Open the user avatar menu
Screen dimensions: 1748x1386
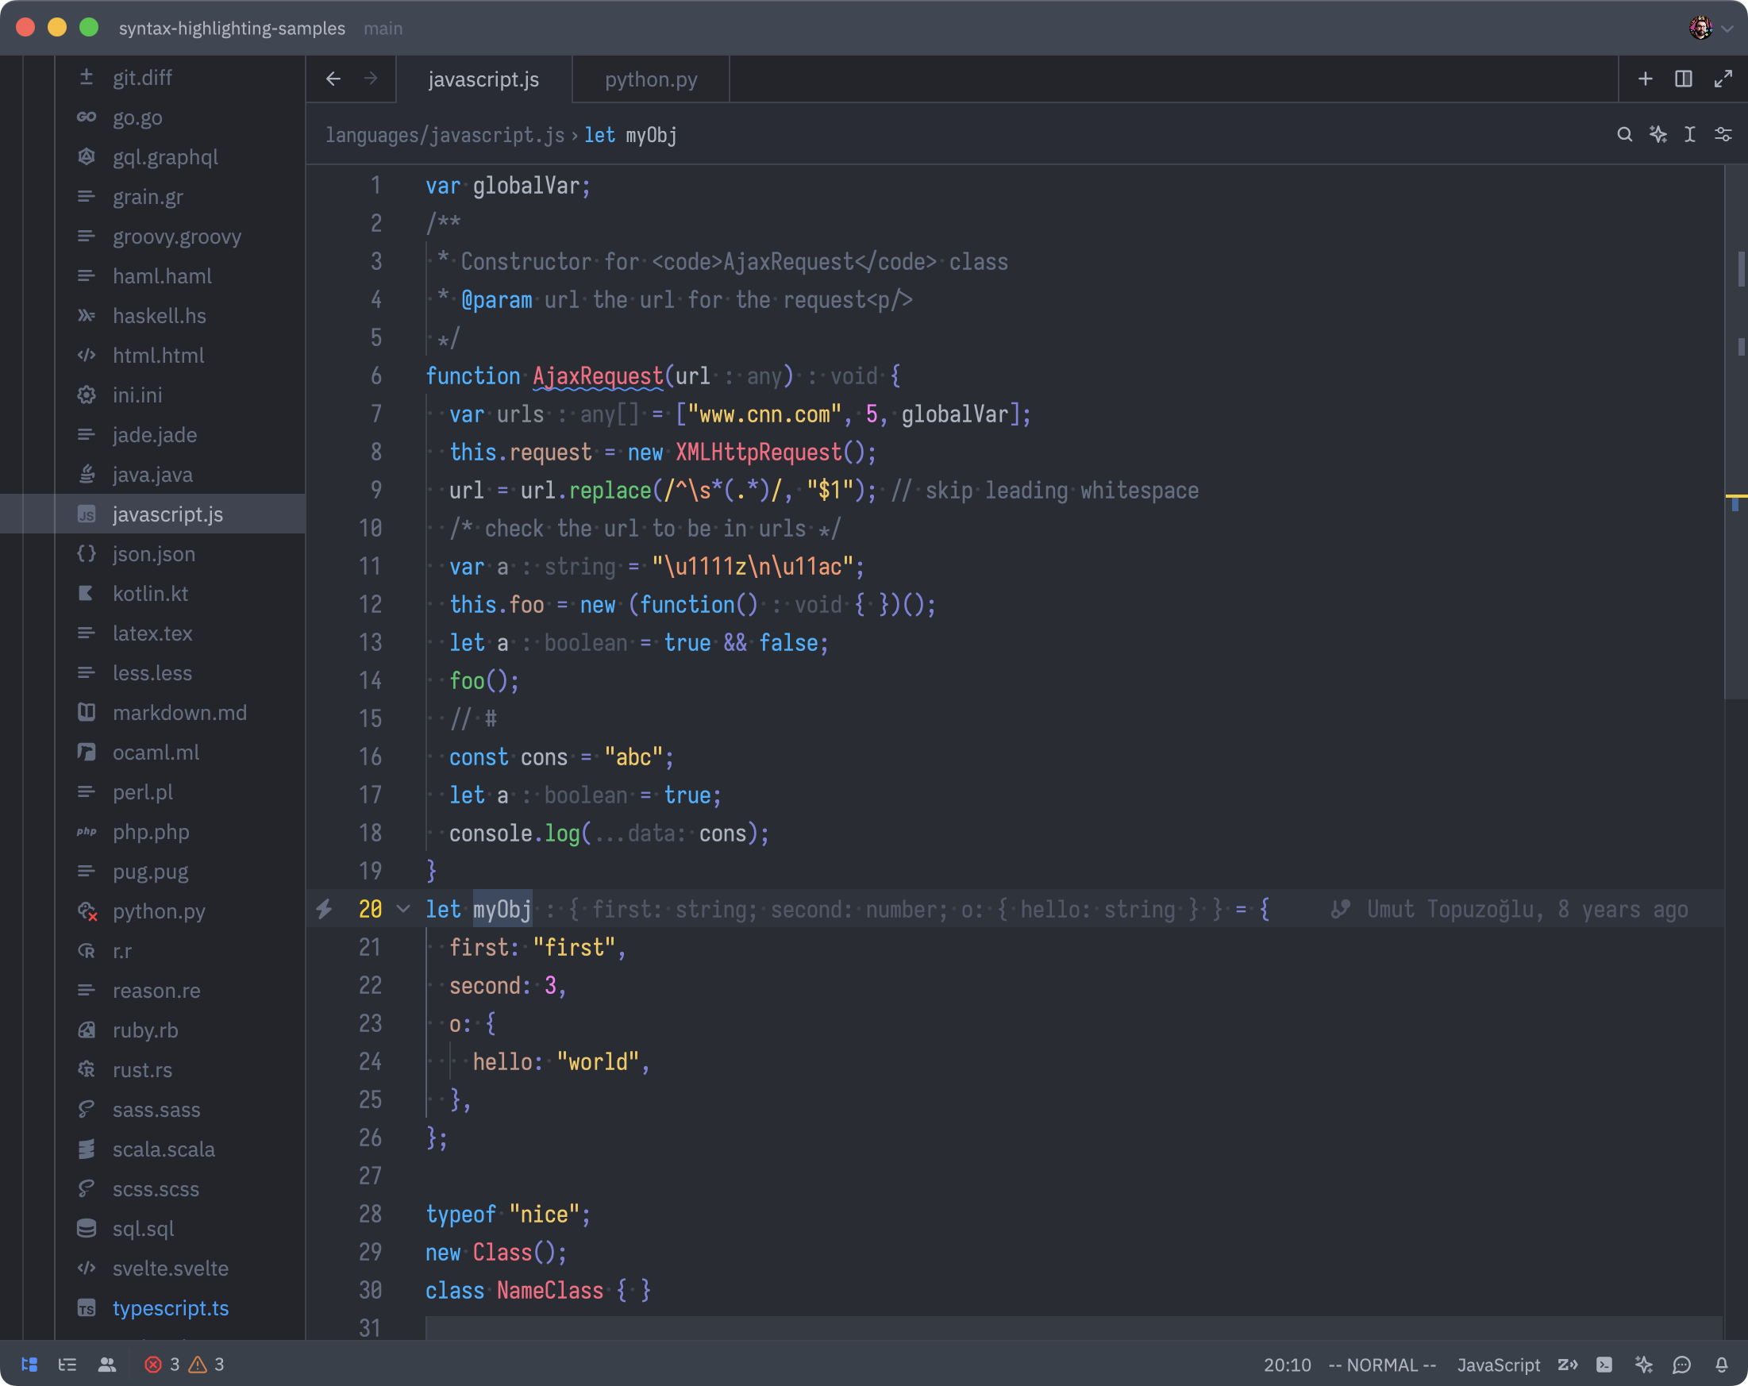coord(1711,28)
